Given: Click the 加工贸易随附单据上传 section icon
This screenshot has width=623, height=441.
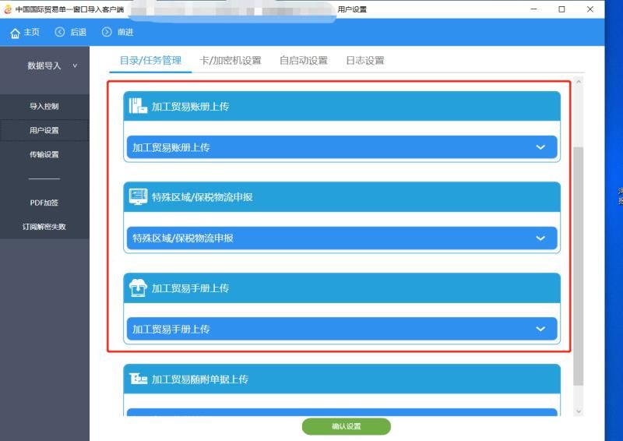Looking at the screenshot, I should [138, 379].
